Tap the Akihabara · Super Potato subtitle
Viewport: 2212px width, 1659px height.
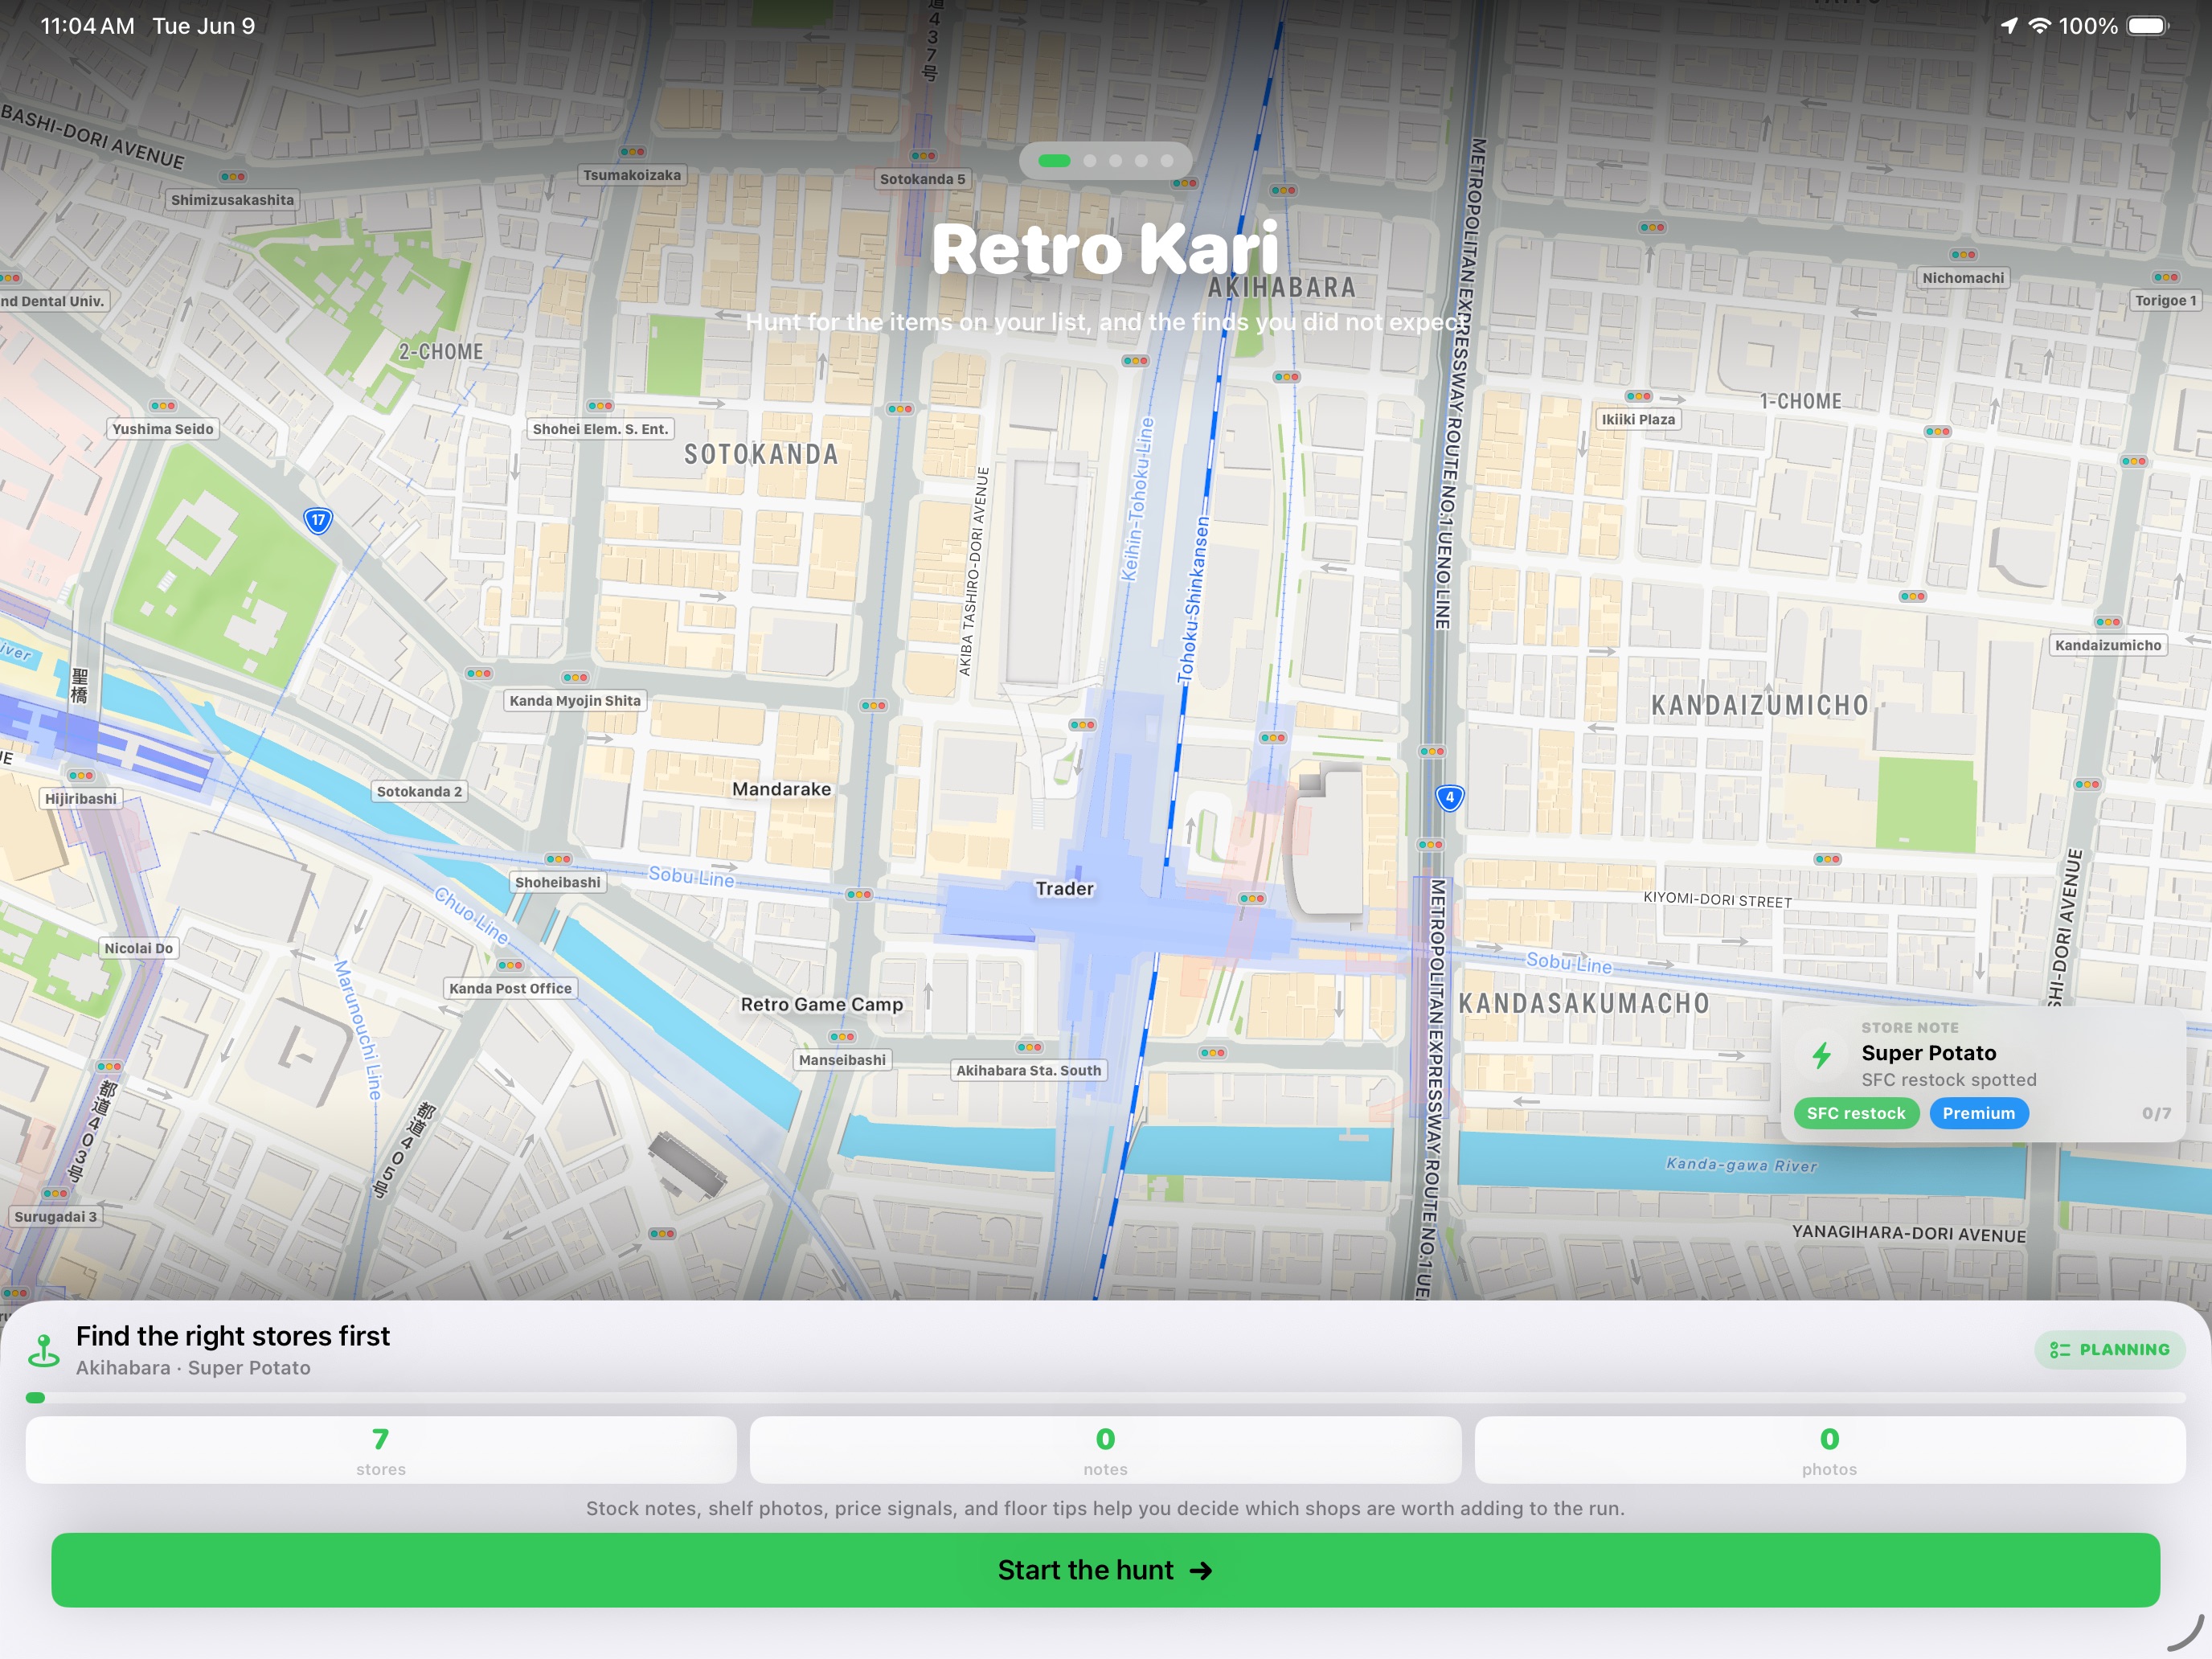[x=193, y=1368]
